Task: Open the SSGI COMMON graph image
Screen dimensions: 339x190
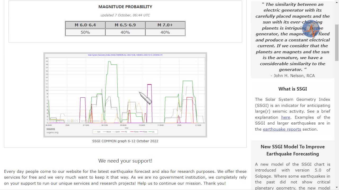Action: click(x=125, y=95)
